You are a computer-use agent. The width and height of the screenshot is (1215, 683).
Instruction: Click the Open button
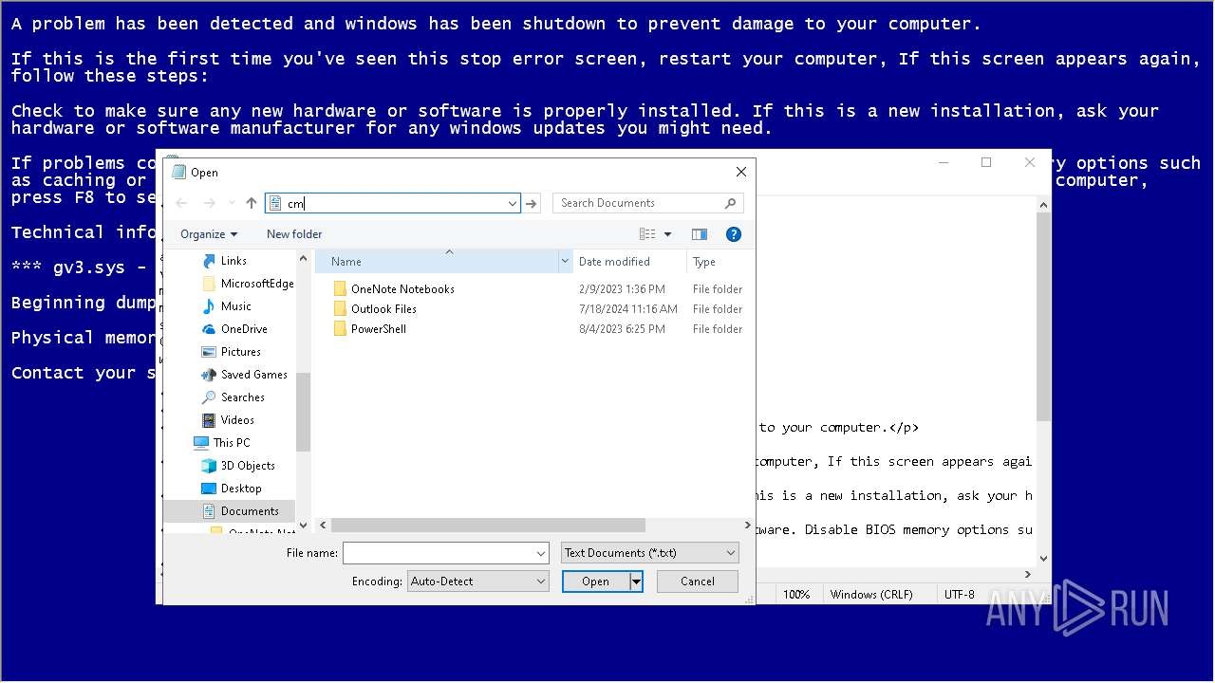595,581
